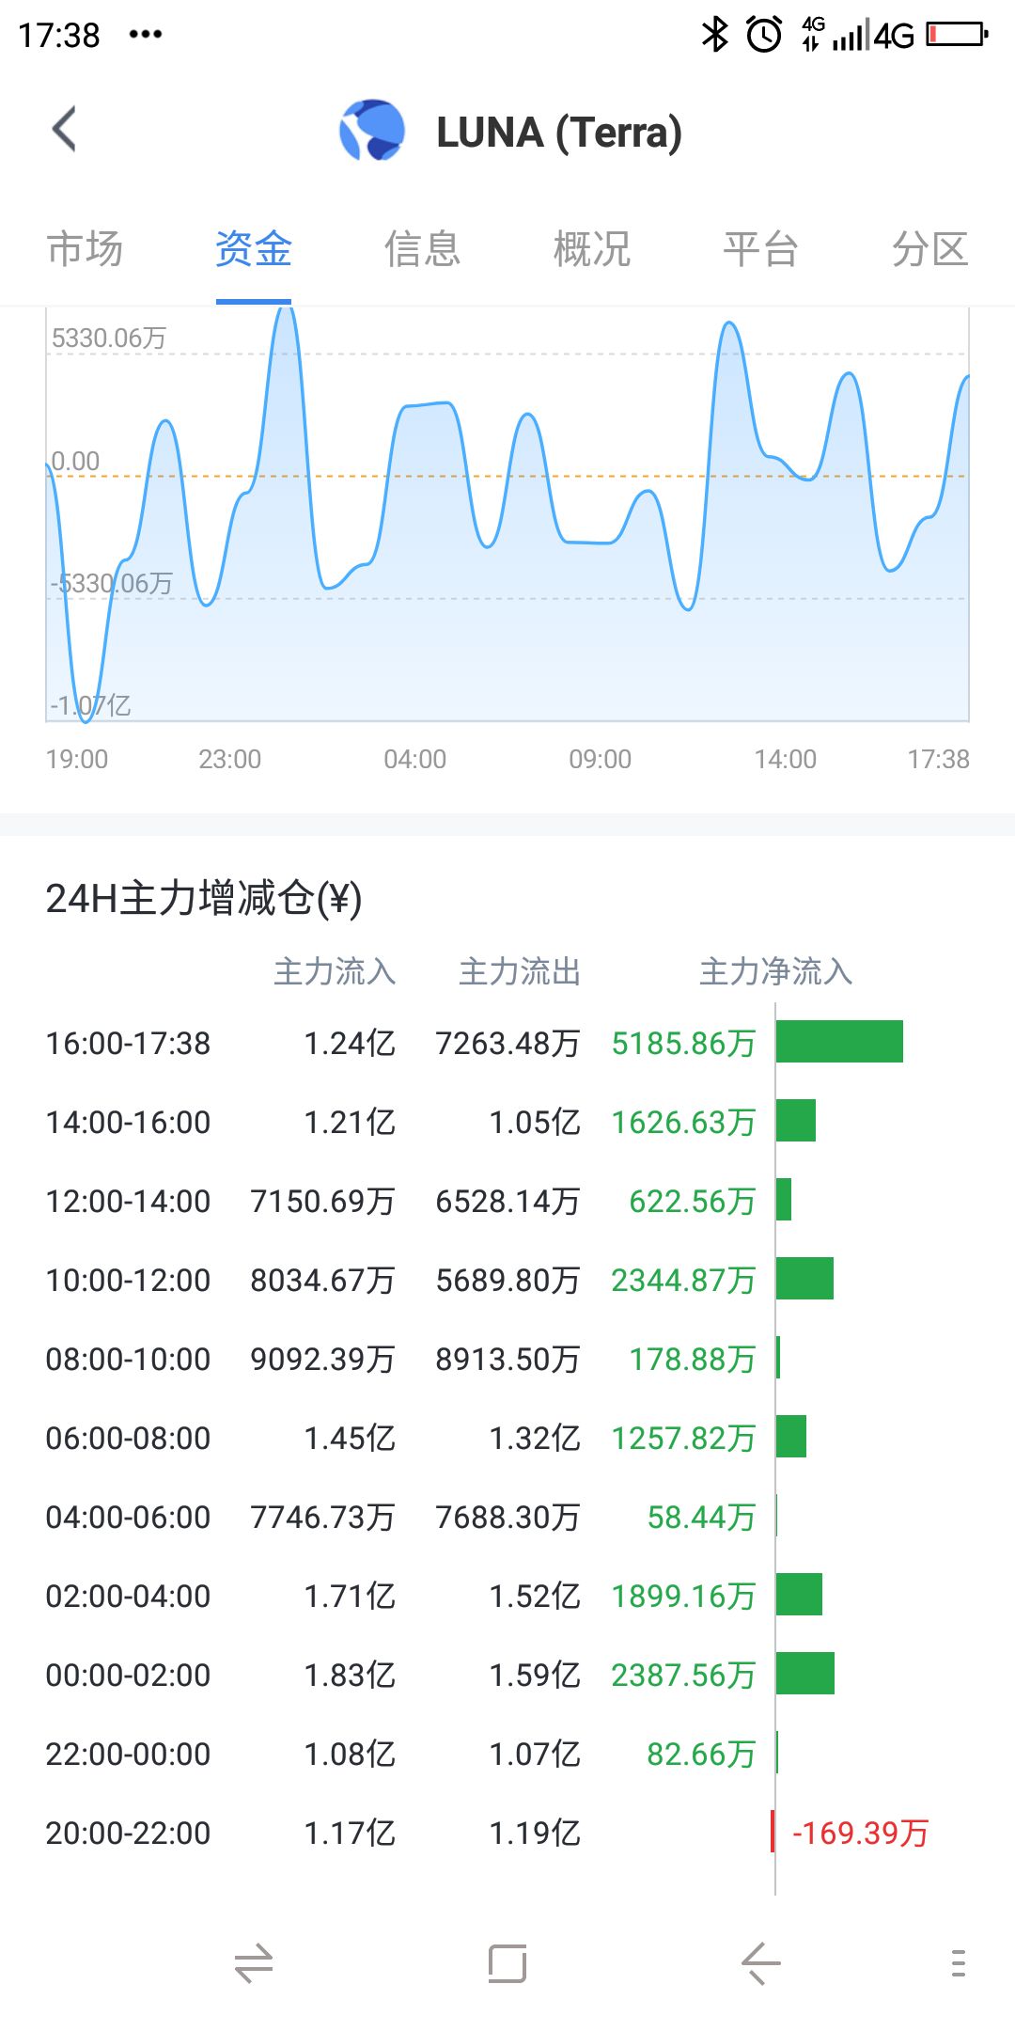This screenshot has height=2031, width=1015.
Task: Tap the 19:00 time axis label
Action: coord(77,759)
